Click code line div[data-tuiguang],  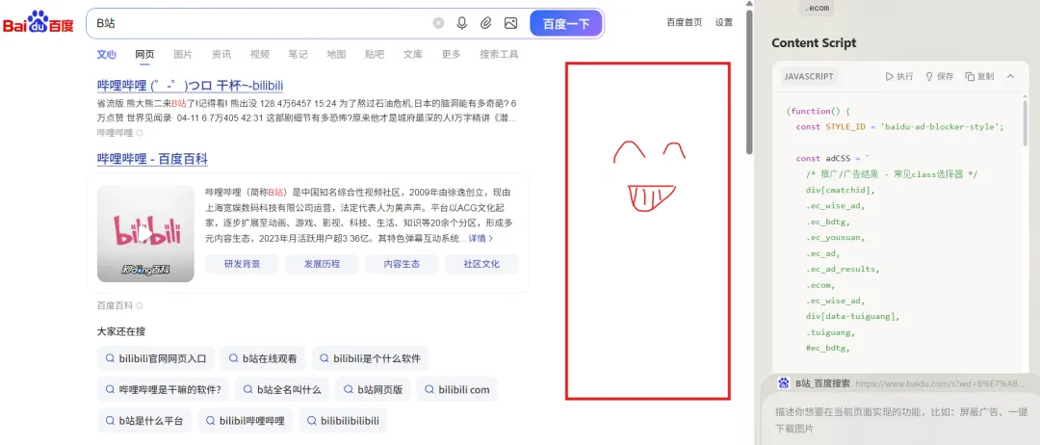(853, 316)
